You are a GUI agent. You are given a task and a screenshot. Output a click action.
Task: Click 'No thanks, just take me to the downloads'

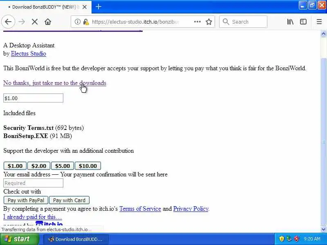pos(55,83)
